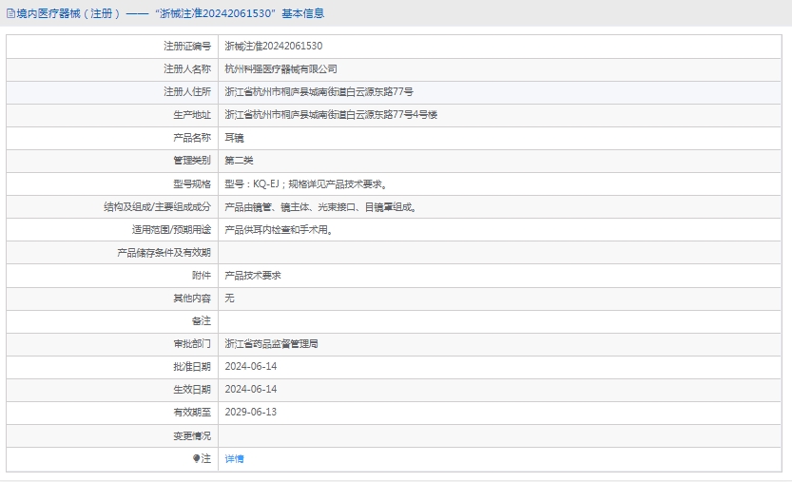Viewport: 792px width, 482px height.
Task: Click the attachment value 产品技术要求
Action: [x=253, y=275]
